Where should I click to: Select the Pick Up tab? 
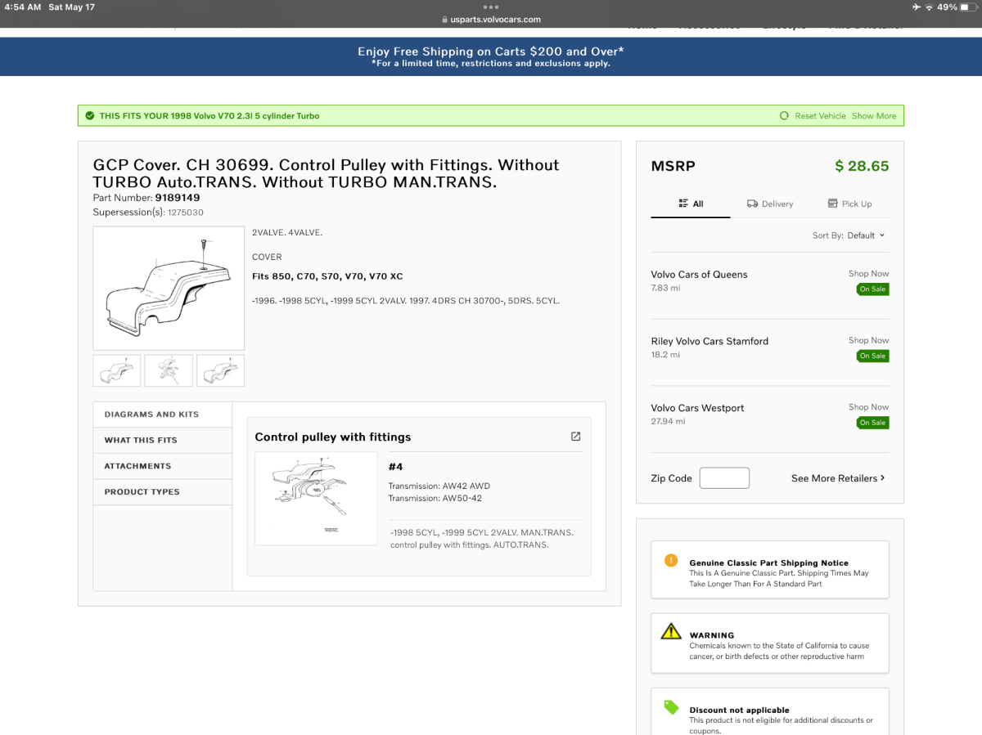849,204
